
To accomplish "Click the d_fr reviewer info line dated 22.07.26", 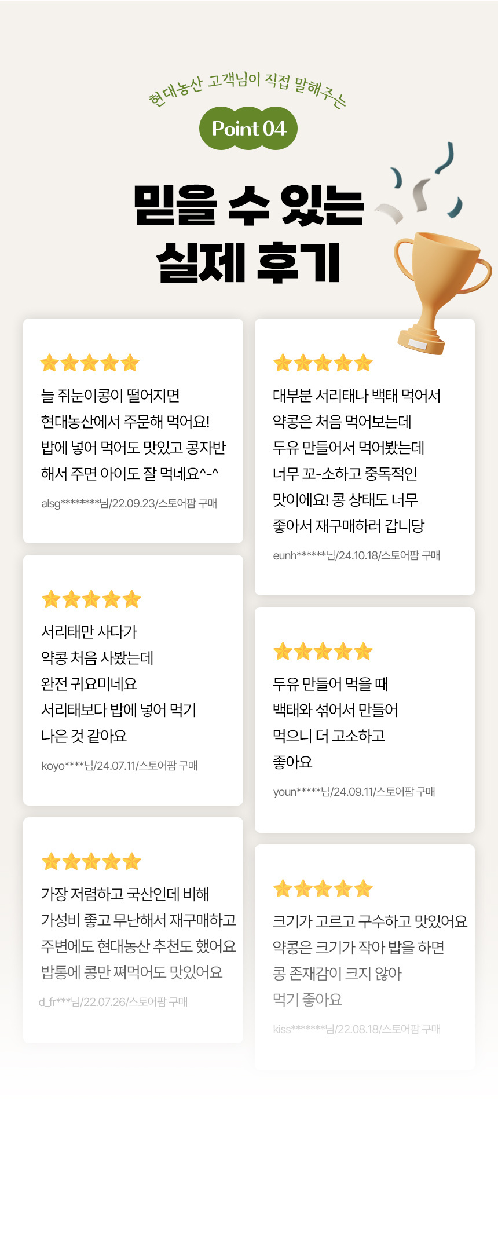I will click(113, 1002).
